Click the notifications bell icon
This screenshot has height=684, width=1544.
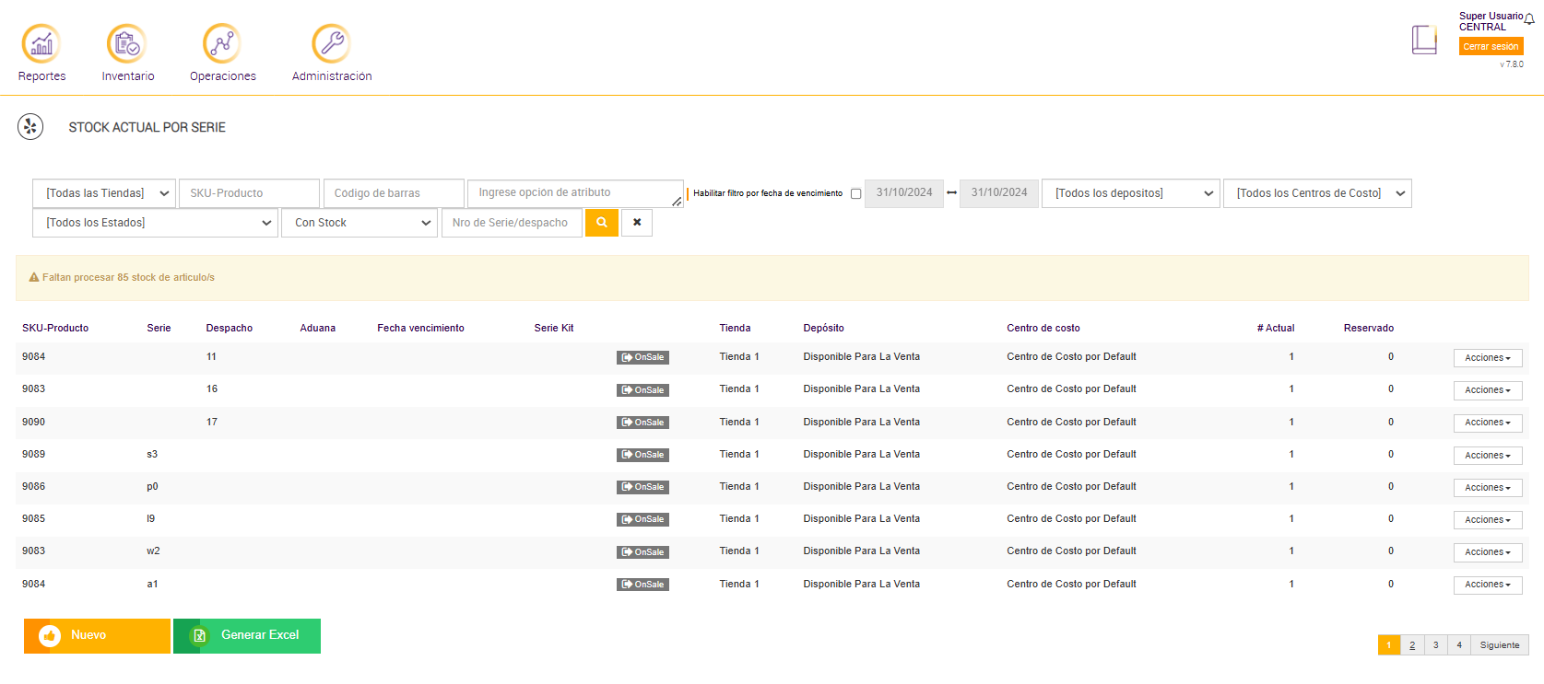tap(1529, 19)
